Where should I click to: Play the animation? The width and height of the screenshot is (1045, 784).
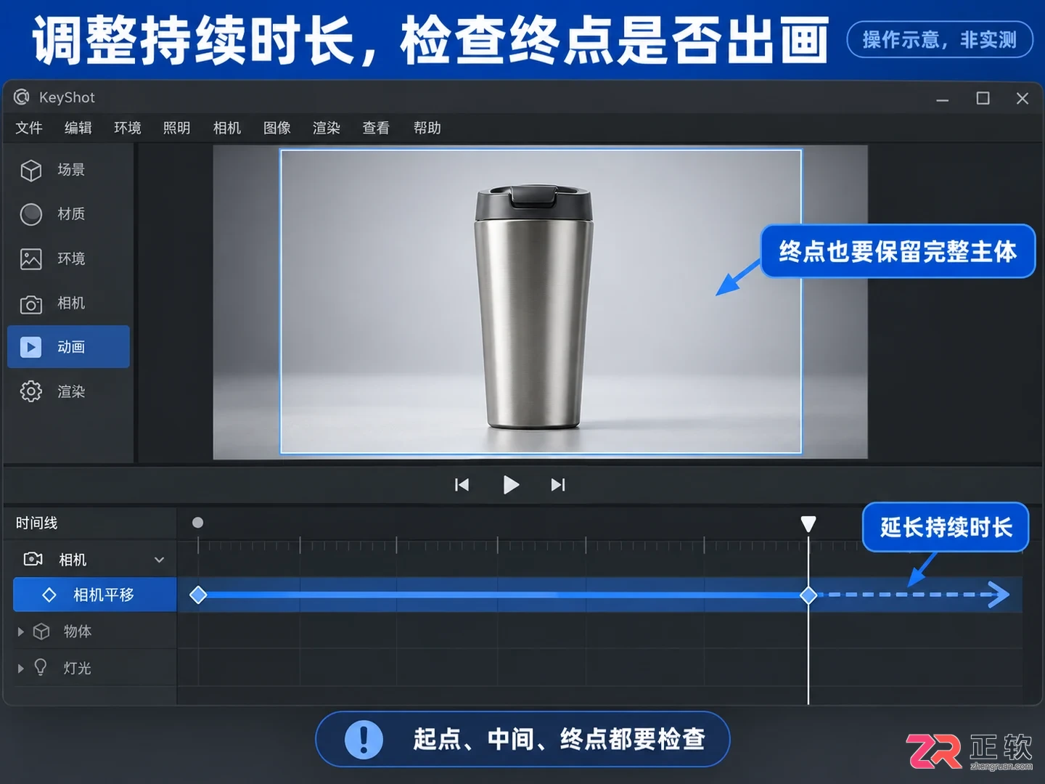[511, 485]
